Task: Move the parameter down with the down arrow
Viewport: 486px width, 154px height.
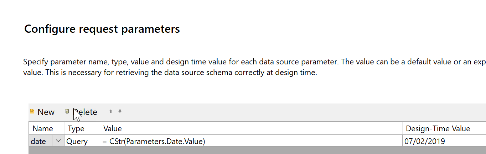Action: pos(120,112)
